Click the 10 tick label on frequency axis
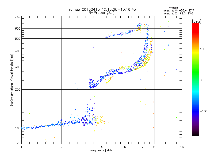Image resolution: width=214 pixels, height=160 pixels. (155, 147)
